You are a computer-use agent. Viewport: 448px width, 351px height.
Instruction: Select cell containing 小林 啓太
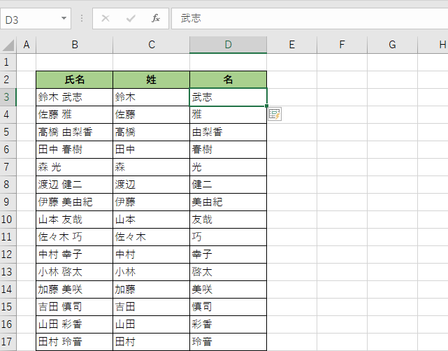[75, 272]
